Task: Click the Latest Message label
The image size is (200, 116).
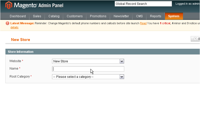Action: tap(22, 23)
